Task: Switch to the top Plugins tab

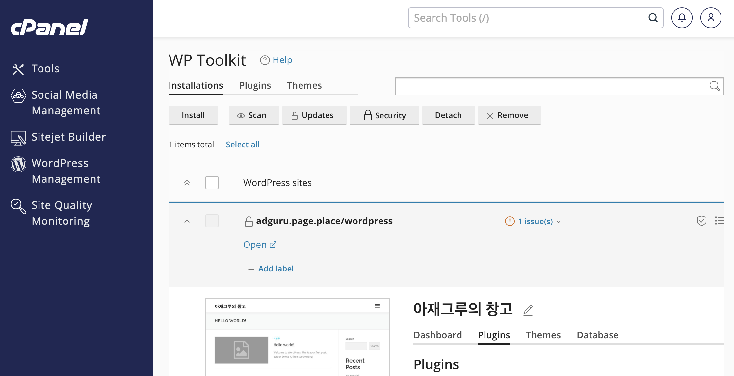Action: pos(255,86)
